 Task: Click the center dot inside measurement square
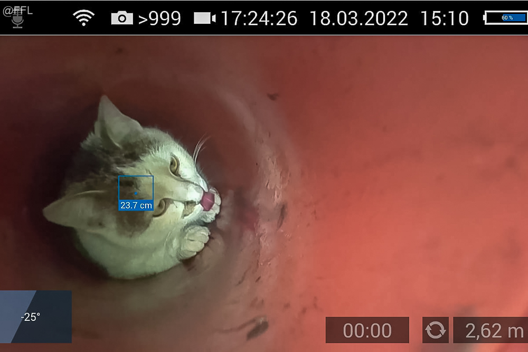[136, 193]
